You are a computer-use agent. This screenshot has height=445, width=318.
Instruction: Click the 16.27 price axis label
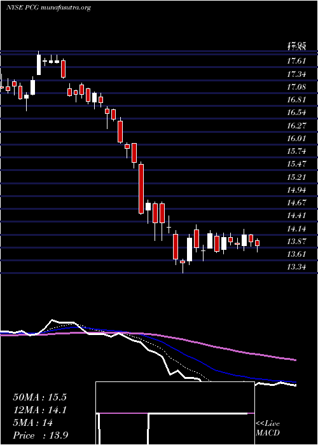pyautogui.click(x=296, y=125)
